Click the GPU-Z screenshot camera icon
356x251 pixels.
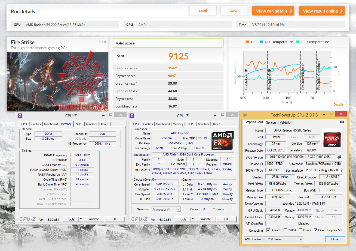(x=342, y=122)
